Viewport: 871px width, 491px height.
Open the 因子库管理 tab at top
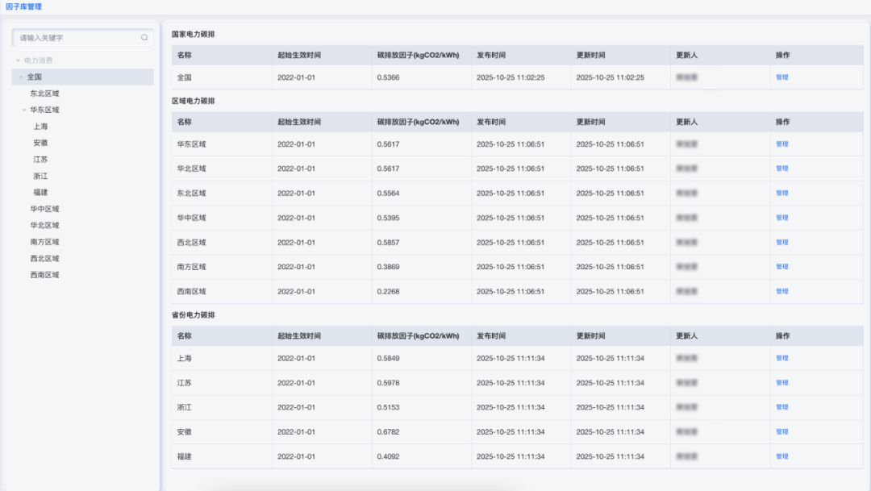(23, 6)
